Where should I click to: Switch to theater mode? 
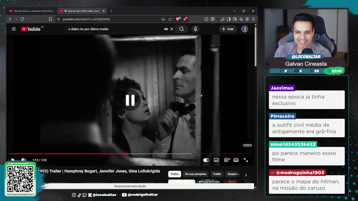[236, 160]
